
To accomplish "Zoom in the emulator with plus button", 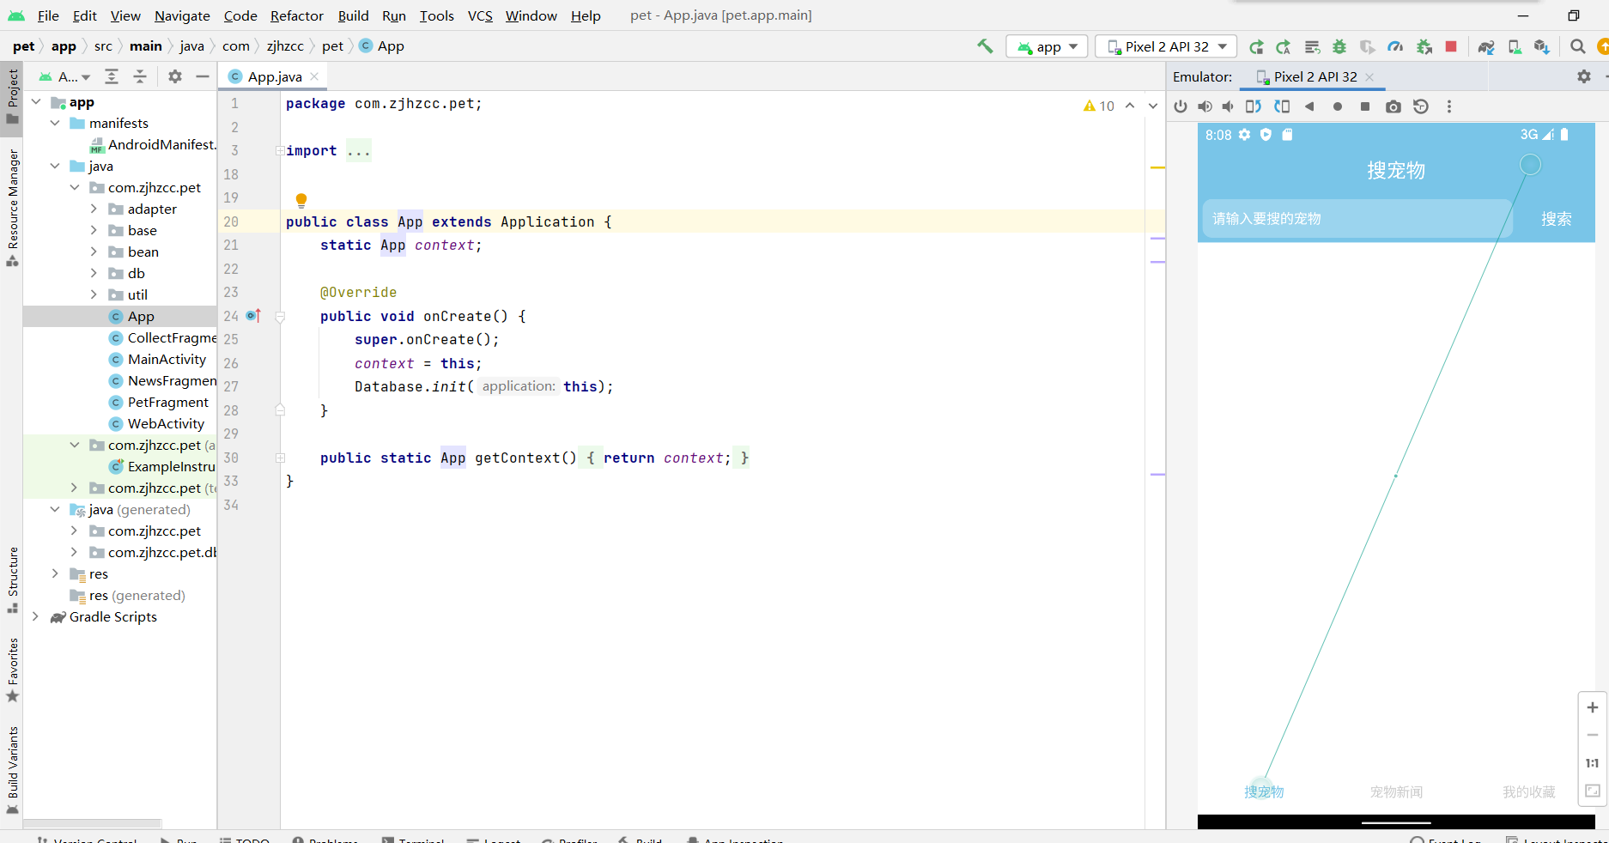I will click(1592, 707).
